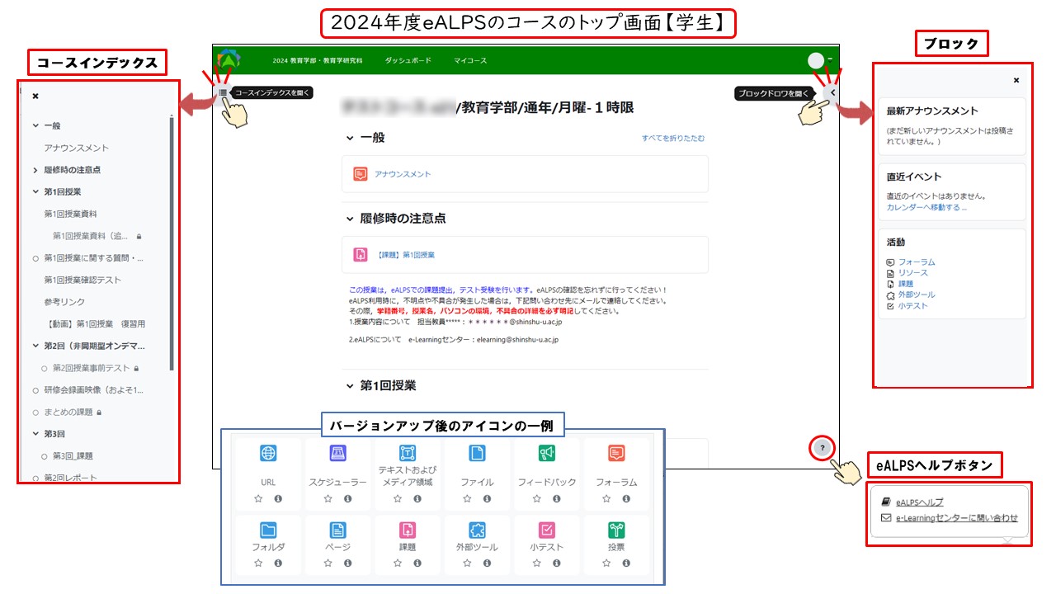1056x594 pixels.
Task: Star the ファイル activity as favorite
Action: pos(467,499)
